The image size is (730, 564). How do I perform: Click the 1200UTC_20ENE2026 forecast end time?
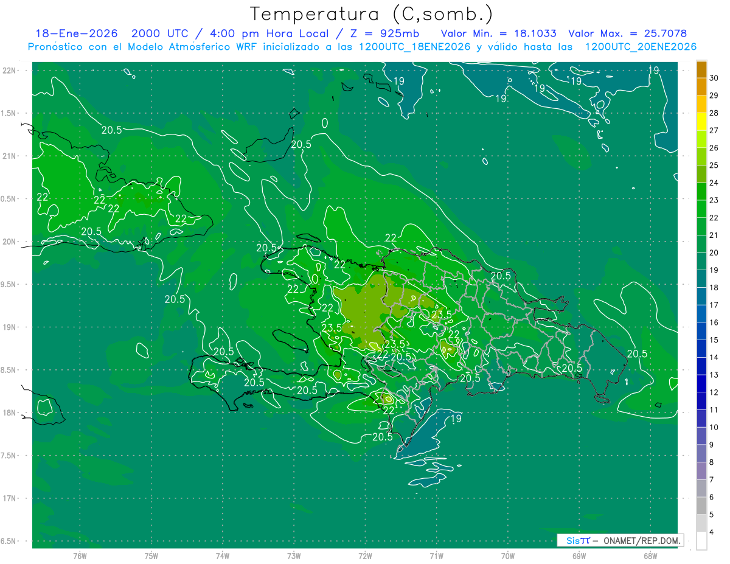click(641, 46)
